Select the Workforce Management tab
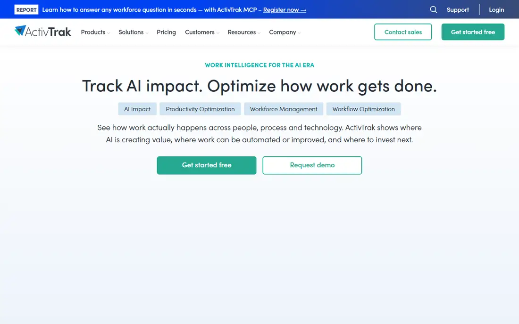The image size is (519, 324). coord(284,109)
